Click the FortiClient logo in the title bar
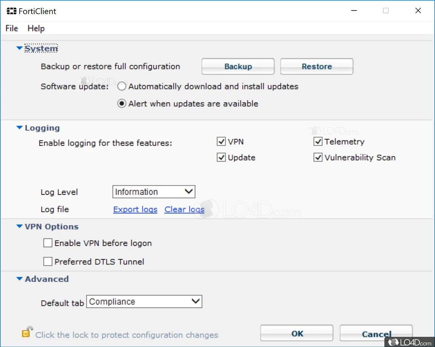 click(12, 11)
